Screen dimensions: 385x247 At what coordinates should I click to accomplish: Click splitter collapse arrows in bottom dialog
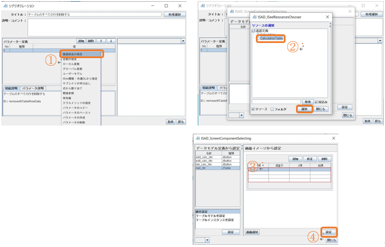(x=242, y=146)
